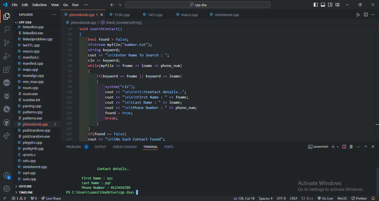This screenshot has width=379, height=201.
Task: Create a new terminal with plus
Action: tap(333, 147)
